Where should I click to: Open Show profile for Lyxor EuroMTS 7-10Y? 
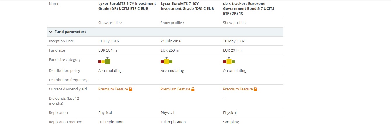[x=172, y=23]
